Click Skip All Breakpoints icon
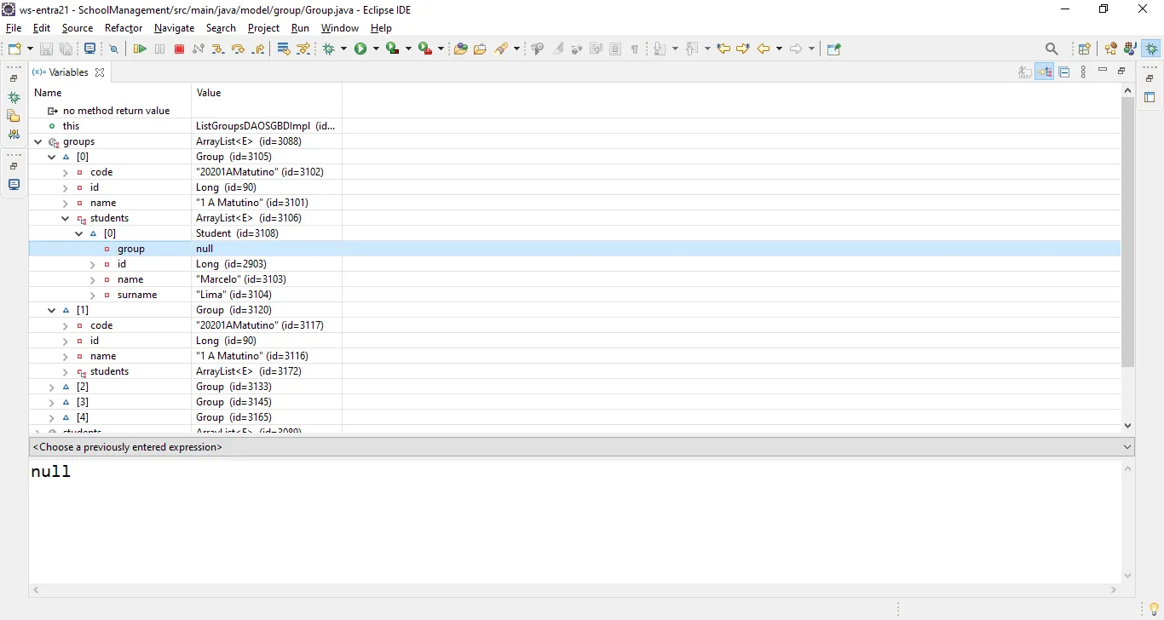Viewport: 1164px width, 620px height. coord(114,49)
